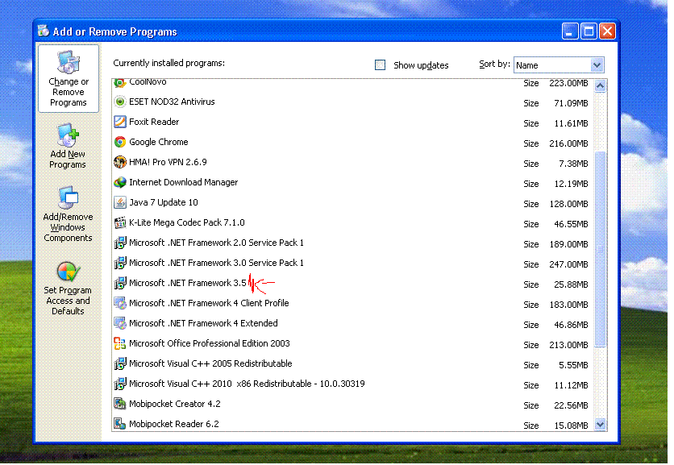Click Visual C++ 2010 x86 Redistributable icon
This screenshot has width=674, height=465.
coord(120,384)
